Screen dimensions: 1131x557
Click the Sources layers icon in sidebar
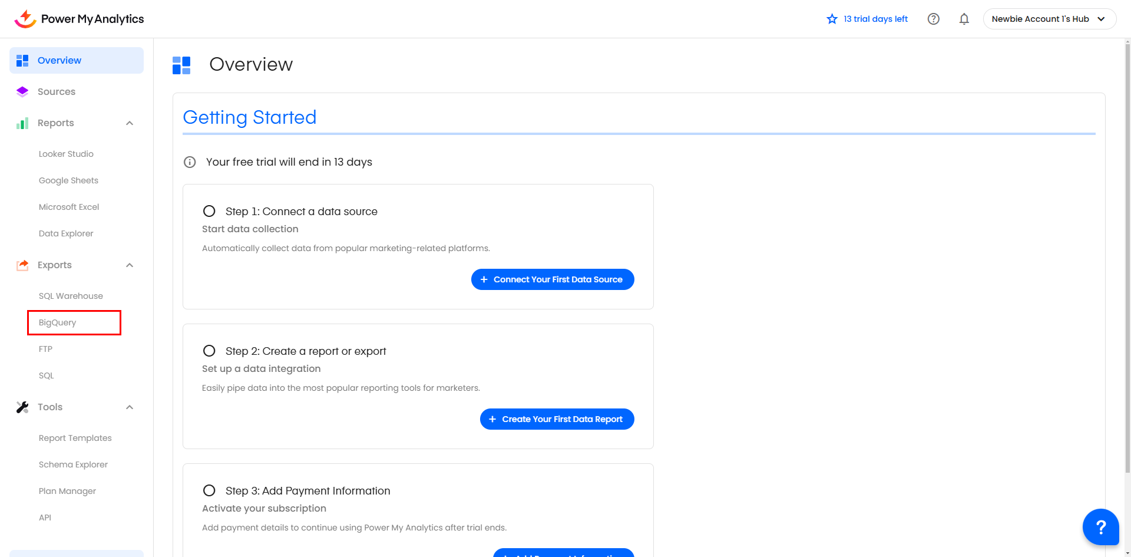(x=22, y=92)
